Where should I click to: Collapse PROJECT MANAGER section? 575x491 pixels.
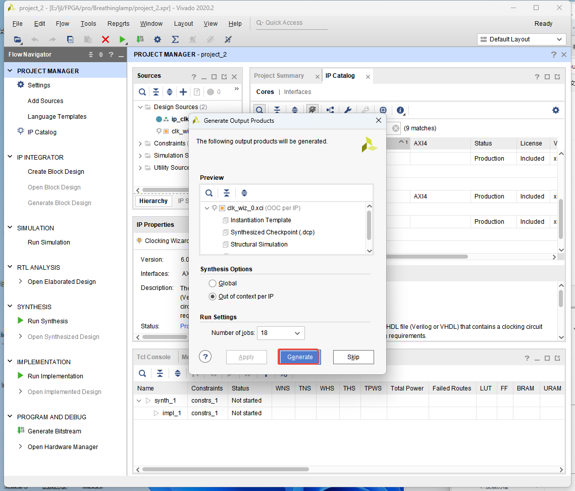pos(10,71)
